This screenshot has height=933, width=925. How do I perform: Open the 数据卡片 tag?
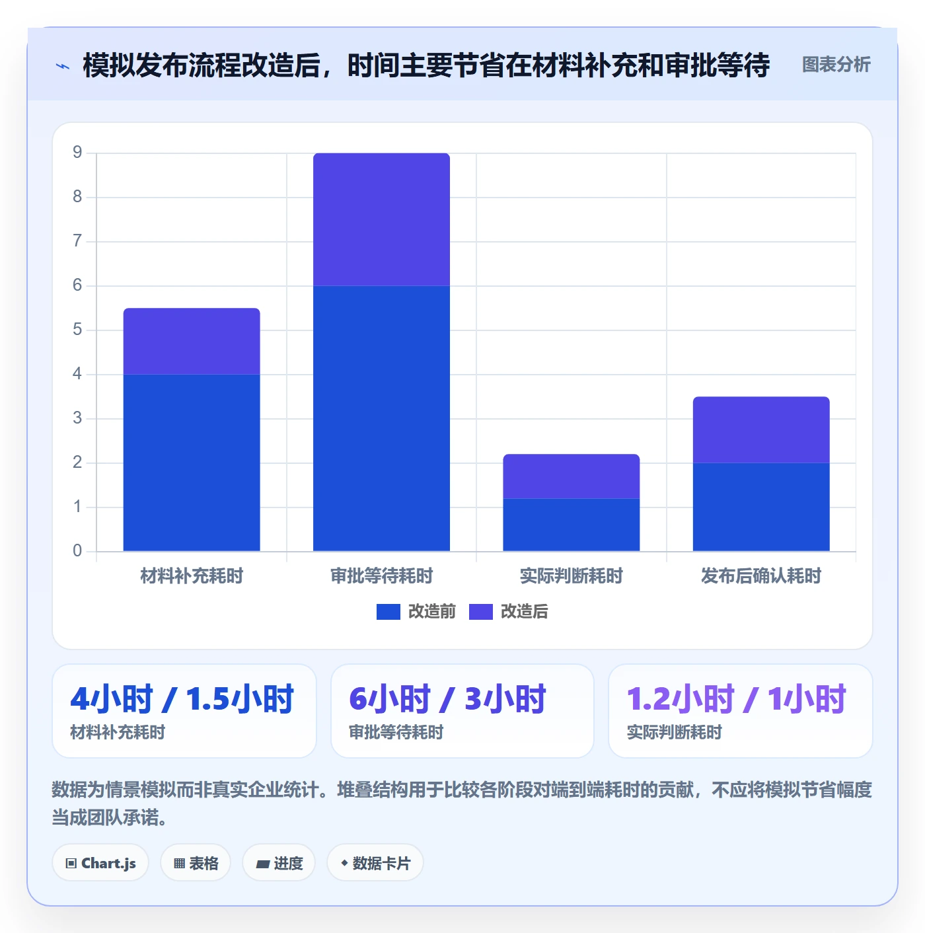click(x=375, y=863)
